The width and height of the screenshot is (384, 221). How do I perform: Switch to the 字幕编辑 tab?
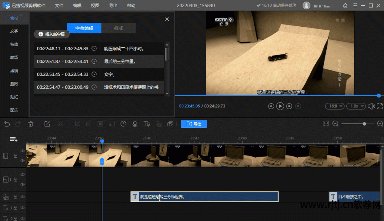pos(84,28)
